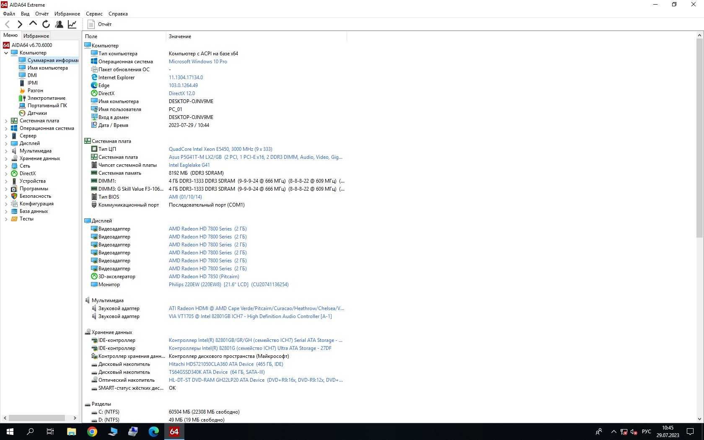Select Программы in the left tree
The width and height of the screenshot is (704, 440).
click(x=34, y=189)
